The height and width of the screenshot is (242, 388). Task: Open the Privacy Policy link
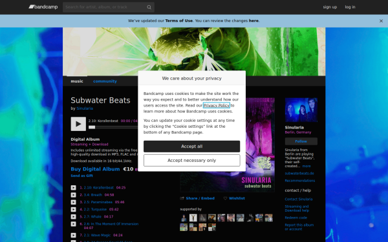[216, 105]
